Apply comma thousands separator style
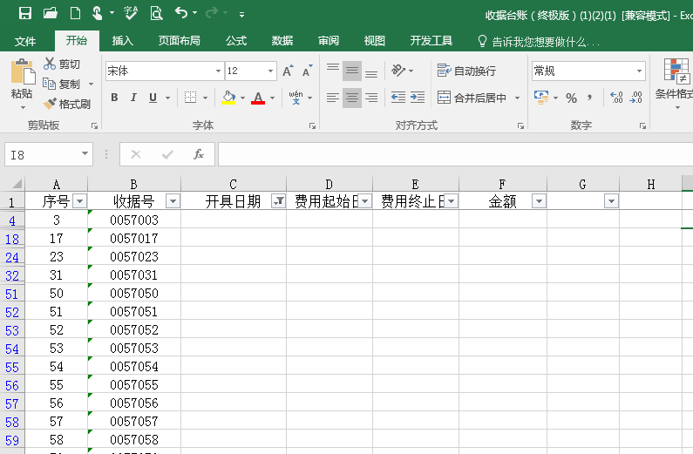Image resolution: width=693 pixels, height=454 pixels. 589,98
